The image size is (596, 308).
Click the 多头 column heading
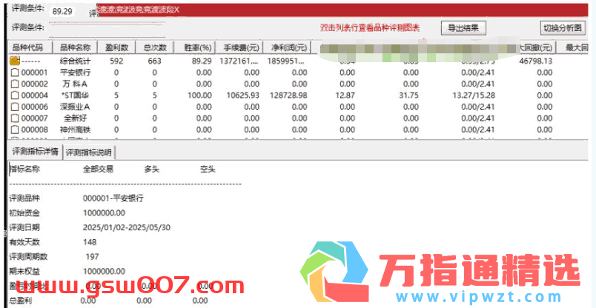point(152,170)
